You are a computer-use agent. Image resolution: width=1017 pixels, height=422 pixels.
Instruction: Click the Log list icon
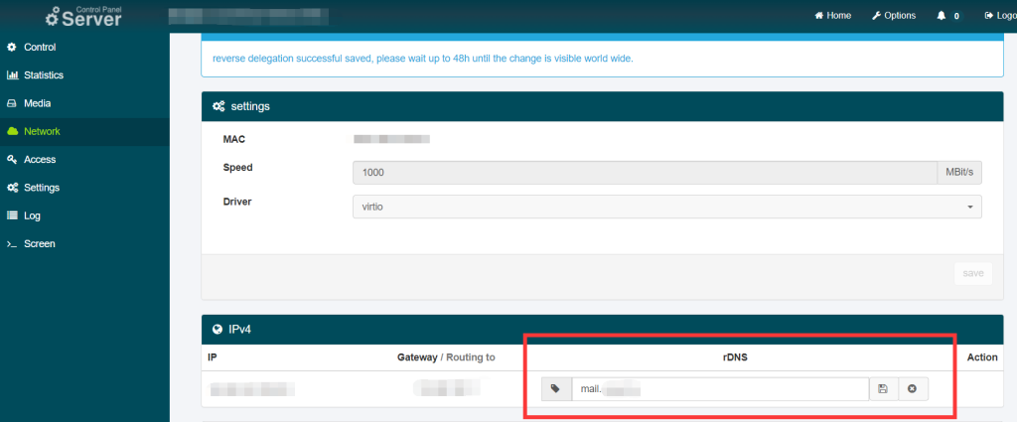coord(12,215)
